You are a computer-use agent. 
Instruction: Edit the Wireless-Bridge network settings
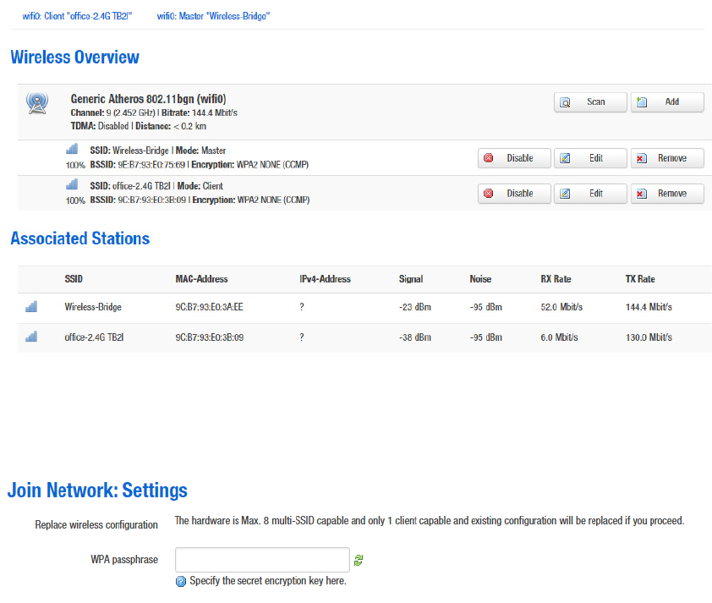pyautogui.click(x=590, y=158)
